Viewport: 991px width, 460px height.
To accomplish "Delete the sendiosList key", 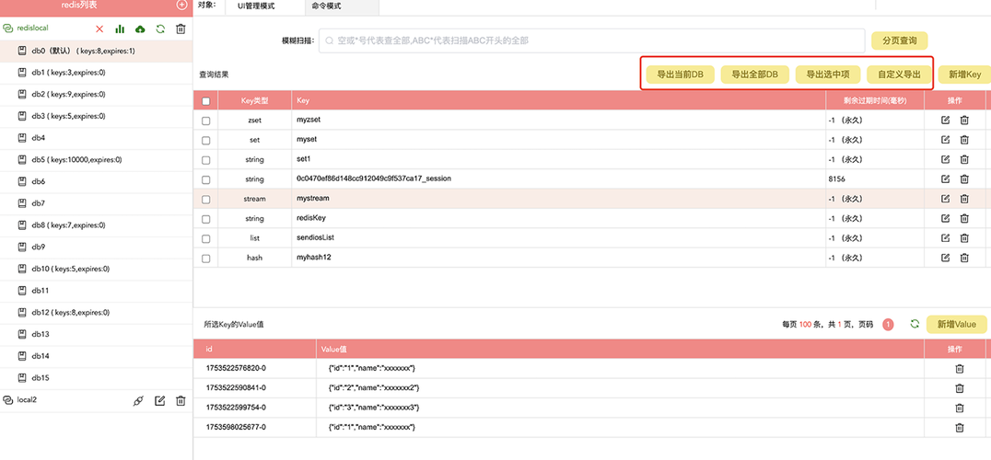I will click(x=964, y=238).
